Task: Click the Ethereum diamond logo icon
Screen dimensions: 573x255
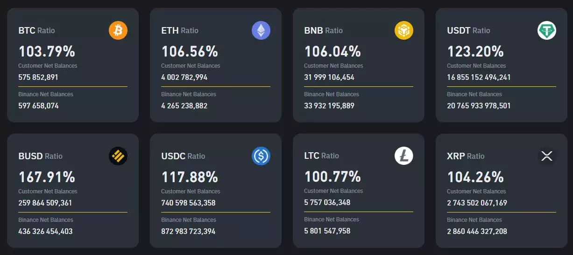Action: pyautogui.click(x=261, y=30)
